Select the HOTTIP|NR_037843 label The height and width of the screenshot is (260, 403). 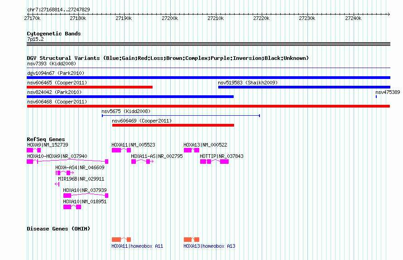(x=221, y=156)
